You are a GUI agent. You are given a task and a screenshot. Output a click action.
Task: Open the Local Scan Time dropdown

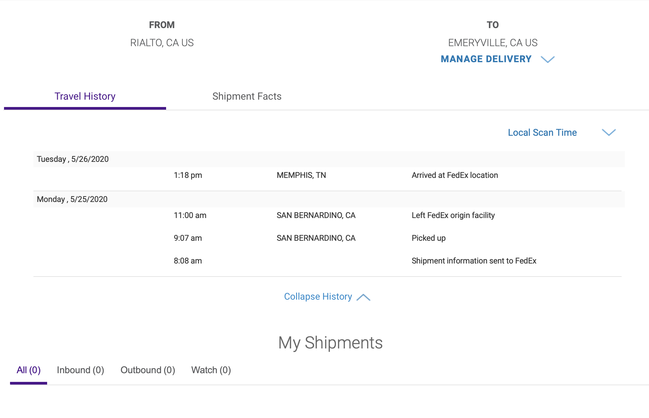click(x=542, y=132)
